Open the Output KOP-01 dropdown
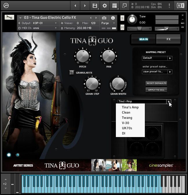Screen dimensions: 188x195 pyautogui.click(x=56, y=23)
